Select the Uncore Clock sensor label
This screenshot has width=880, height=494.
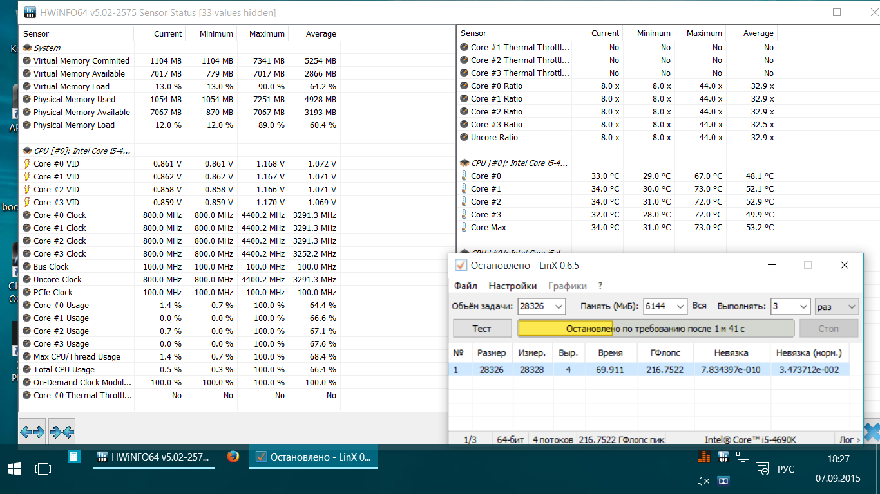(x=57, y=279)
